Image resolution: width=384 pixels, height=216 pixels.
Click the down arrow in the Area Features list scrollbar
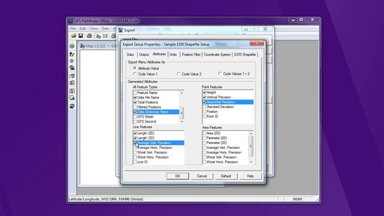[251, 162]
